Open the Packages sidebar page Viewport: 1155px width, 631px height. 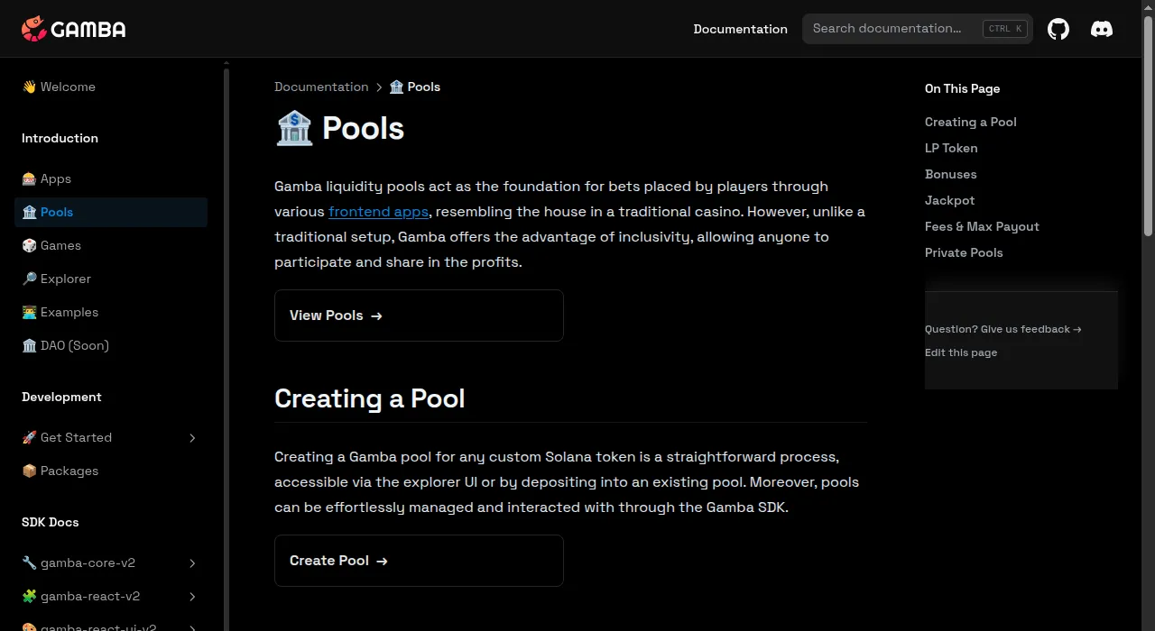[111, 471]
